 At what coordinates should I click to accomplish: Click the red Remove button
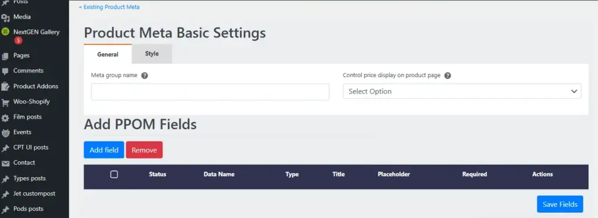144,150
